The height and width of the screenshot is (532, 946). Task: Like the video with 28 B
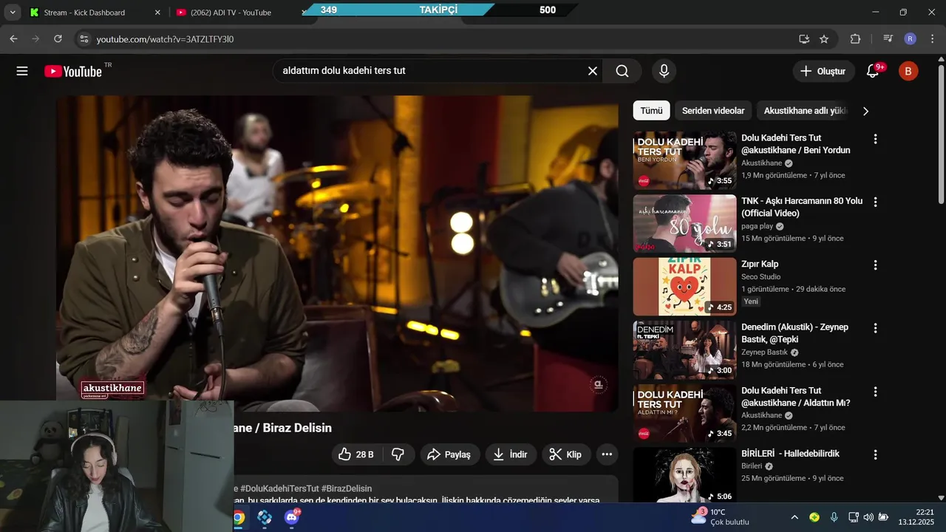tap(356, 454)
